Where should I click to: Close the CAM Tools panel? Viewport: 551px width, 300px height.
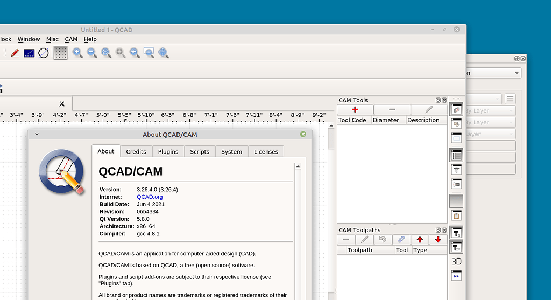click(x=444, y=100)
